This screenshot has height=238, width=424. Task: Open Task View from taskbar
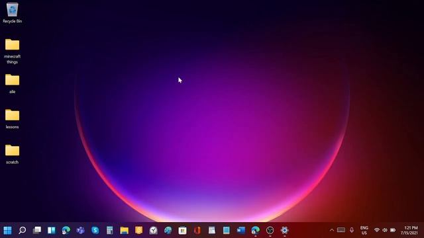tap(37, 230)
